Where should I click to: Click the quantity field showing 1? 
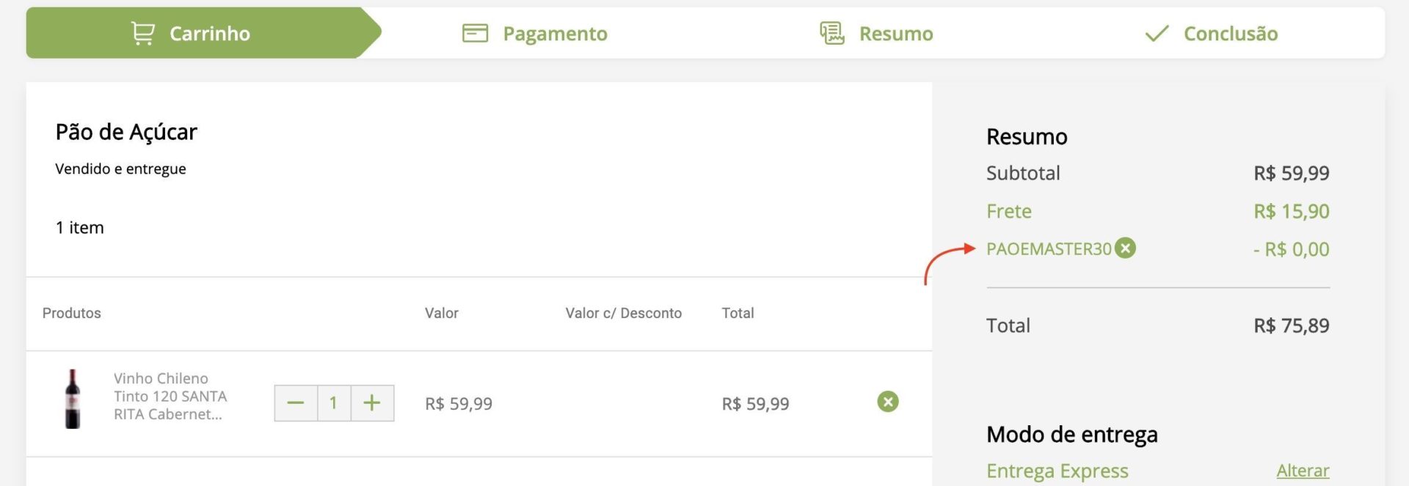[334, 403]
